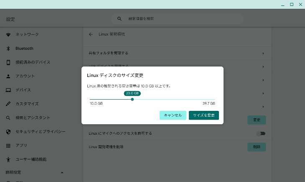
Task: Click the 共有フォルダを管理する row text
Action: pos(108,53)
